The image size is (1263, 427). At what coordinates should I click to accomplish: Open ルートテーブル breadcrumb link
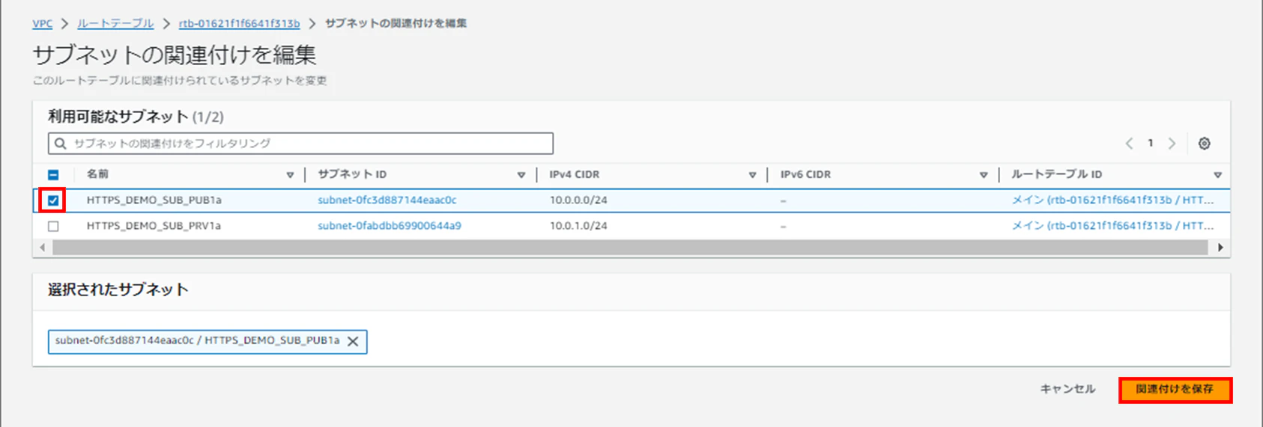pyautogui.click(x=115, y=24)
